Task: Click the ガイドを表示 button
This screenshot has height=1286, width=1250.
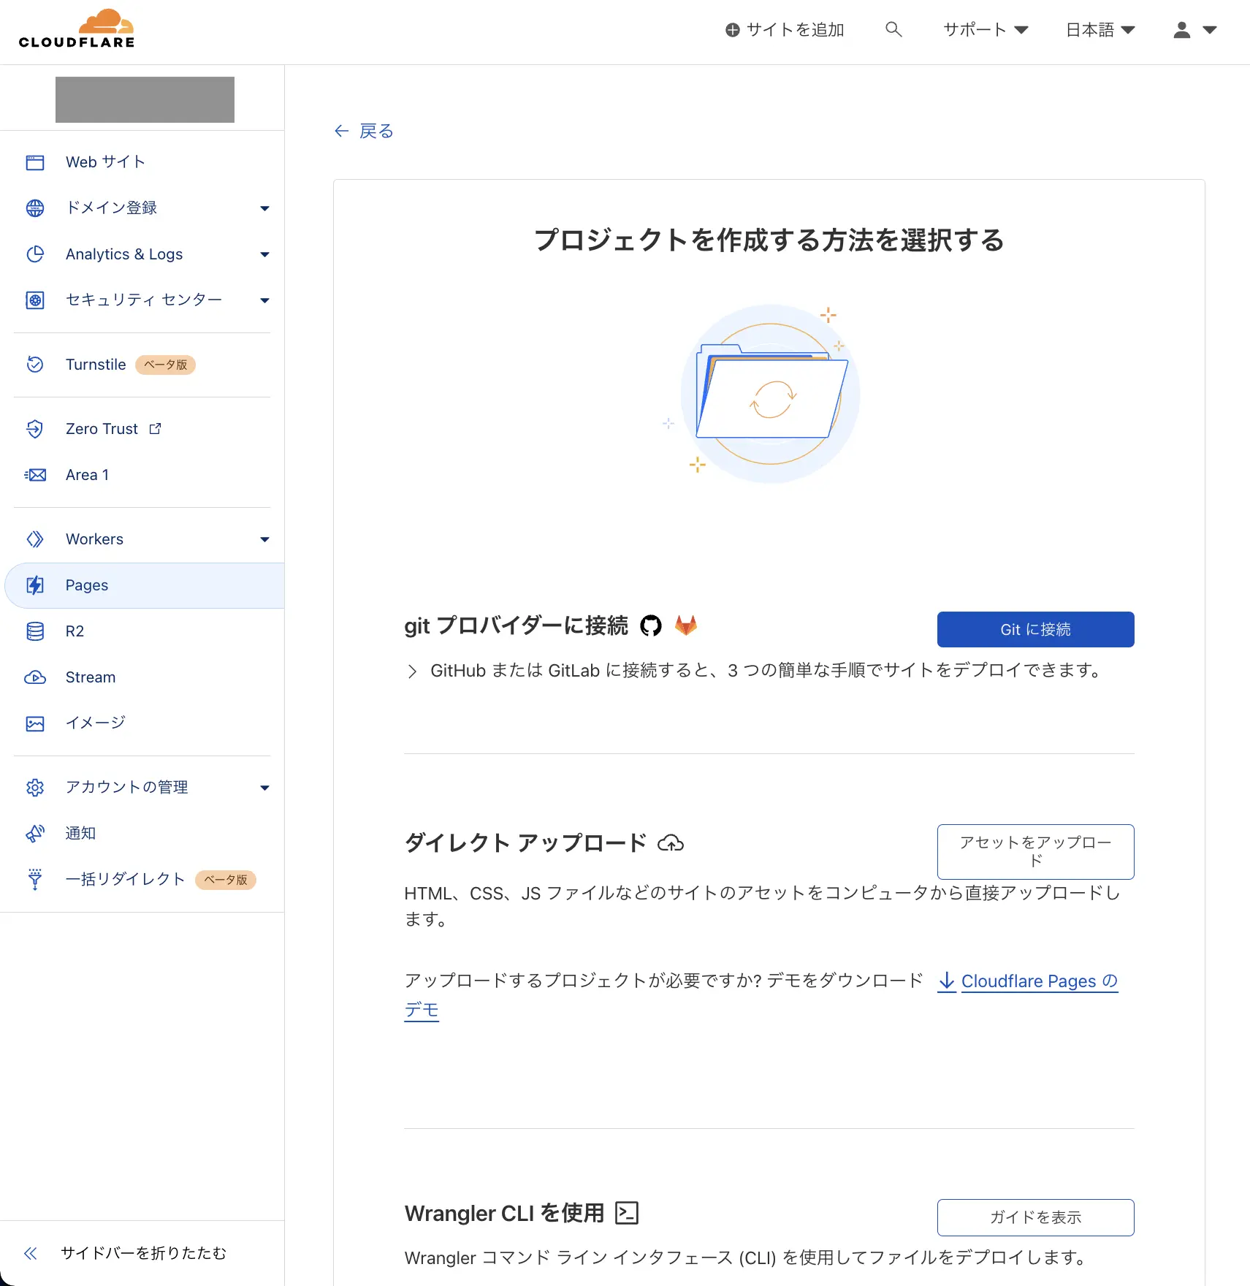Action: coord(1035,1217)
